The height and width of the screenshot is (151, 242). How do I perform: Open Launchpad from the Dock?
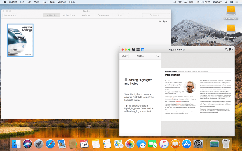(x=39, y=144)
